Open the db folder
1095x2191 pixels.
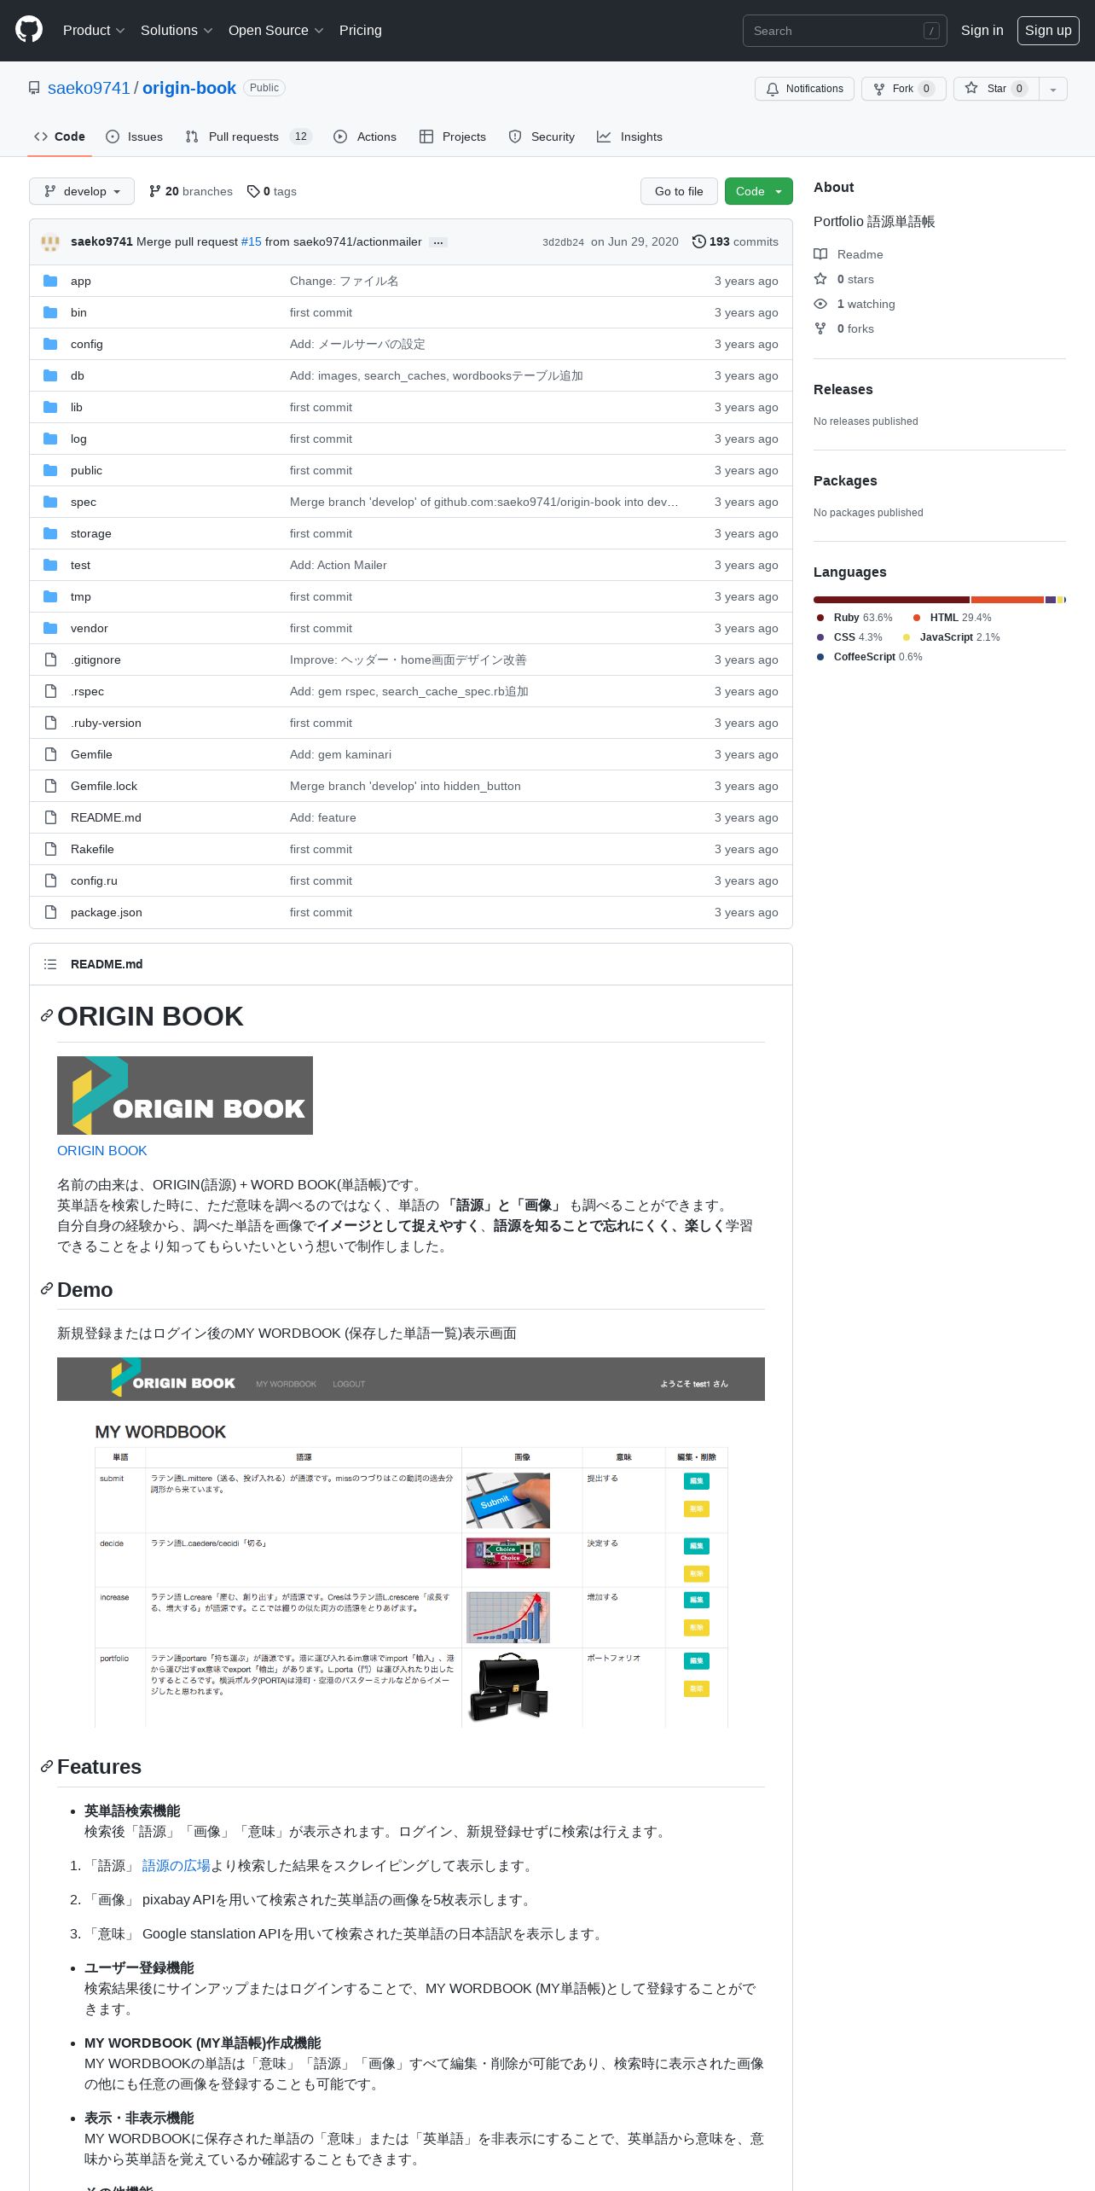tap(78, 375)
